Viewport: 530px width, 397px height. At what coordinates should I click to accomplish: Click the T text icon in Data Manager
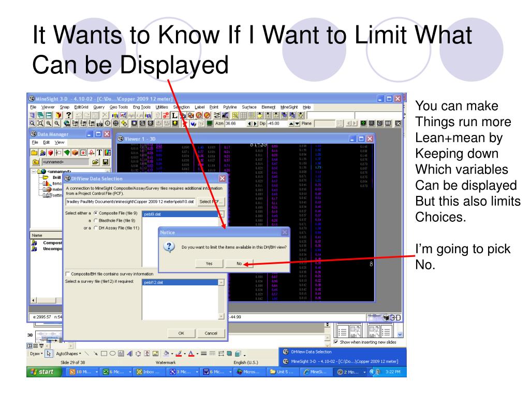click(x=99, y=152)
